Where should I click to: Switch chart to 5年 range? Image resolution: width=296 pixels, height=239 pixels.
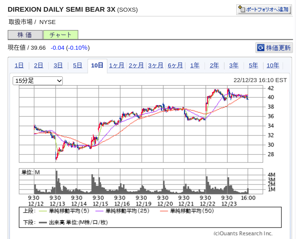[x=253, y=65]
